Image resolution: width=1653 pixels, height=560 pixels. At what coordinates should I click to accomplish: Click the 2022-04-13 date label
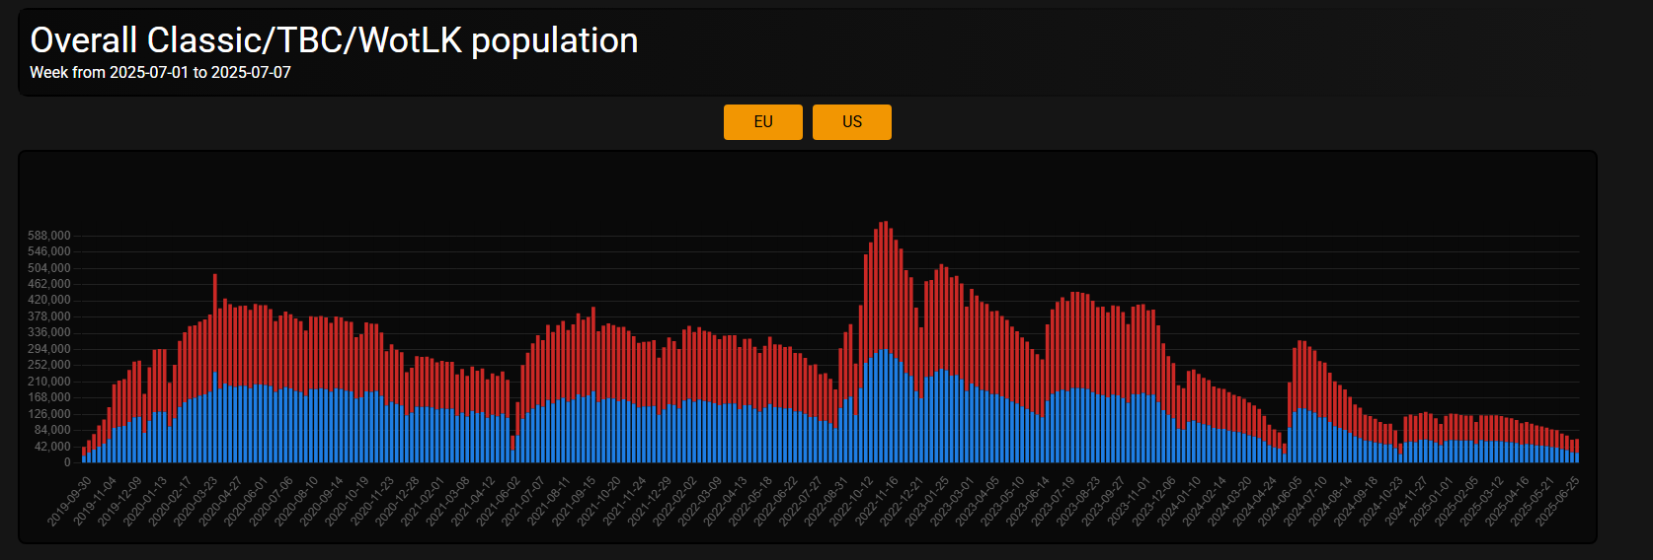coord(726,502)
